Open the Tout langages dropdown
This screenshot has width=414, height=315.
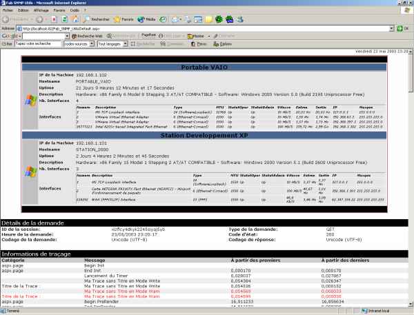pyautogui.click(x=112, y=44)
